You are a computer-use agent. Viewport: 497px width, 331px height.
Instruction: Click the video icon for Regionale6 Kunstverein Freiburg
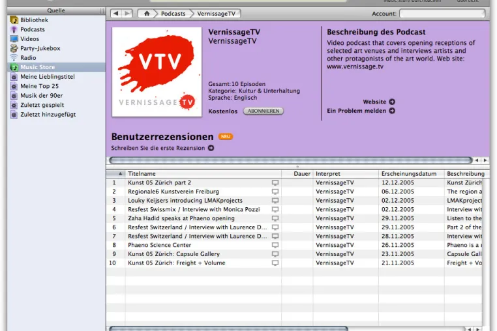click(x=275, y=192)
